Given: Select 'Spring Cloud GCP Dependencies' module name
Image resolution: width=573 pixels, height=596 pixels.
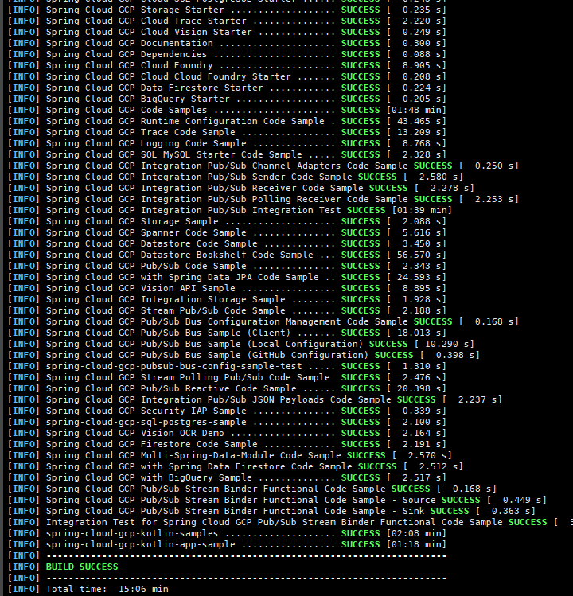Looking at the screenshot, I should point(127,54).
